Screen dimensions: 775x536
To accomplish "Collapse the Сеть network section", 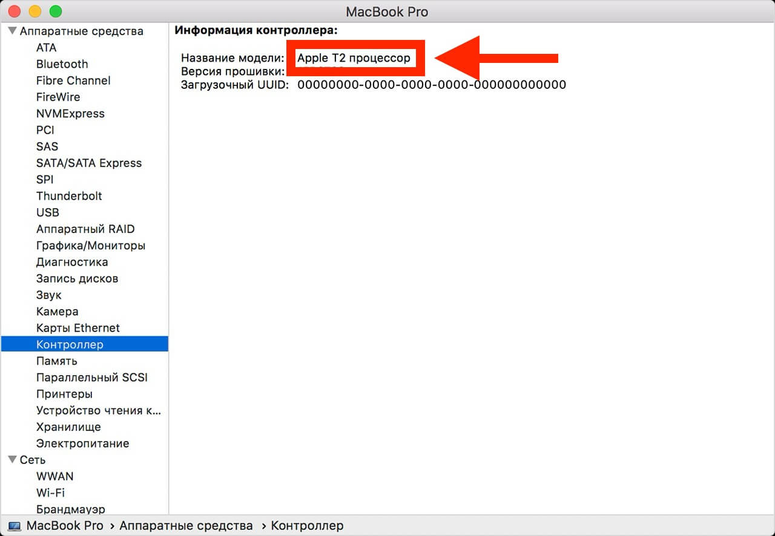I will point(13,460).
